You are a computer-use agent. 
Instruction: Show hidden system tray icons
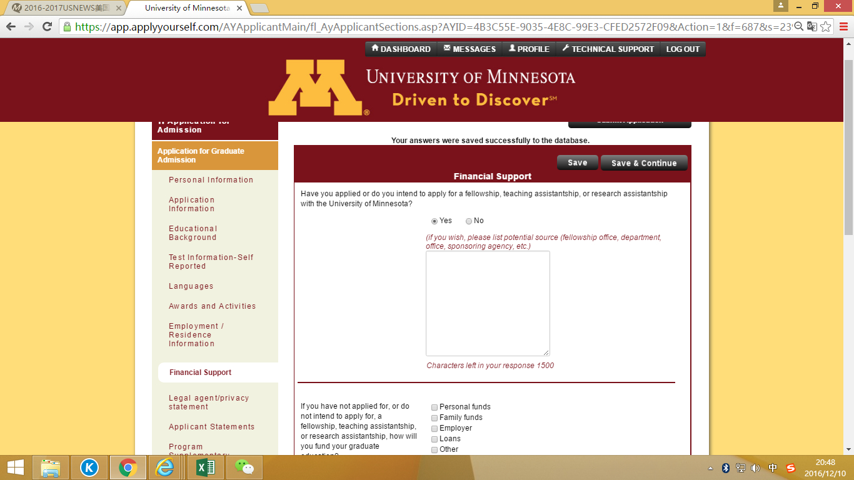tap(710, 468)
